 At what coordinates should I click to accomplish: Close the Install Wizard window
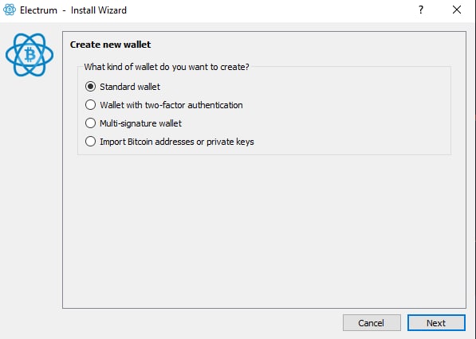tap(457, 10)
